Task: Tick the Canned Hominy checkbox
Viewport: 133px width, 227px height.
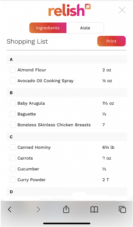Action: pyautogui.click(x=13, y=147)
